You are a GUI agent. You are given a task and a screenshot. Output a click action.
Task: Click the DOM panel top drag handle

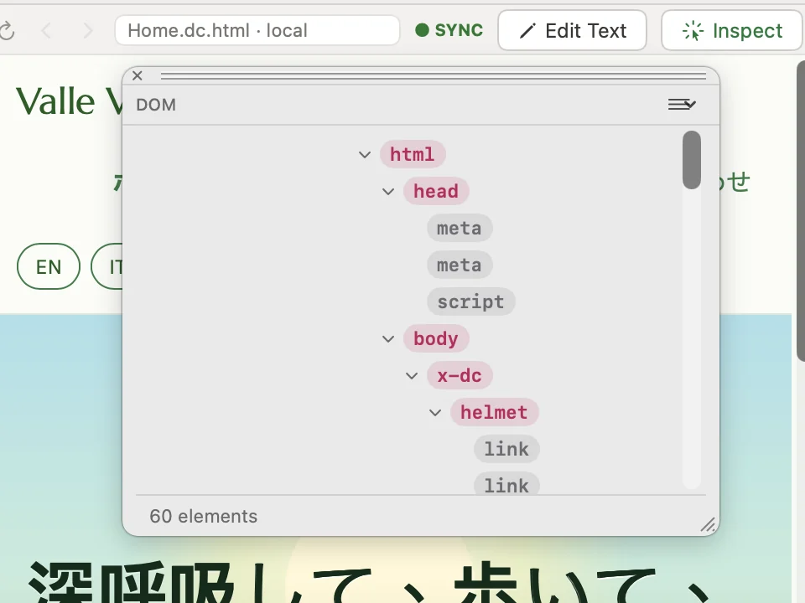(x=434, y=76)
